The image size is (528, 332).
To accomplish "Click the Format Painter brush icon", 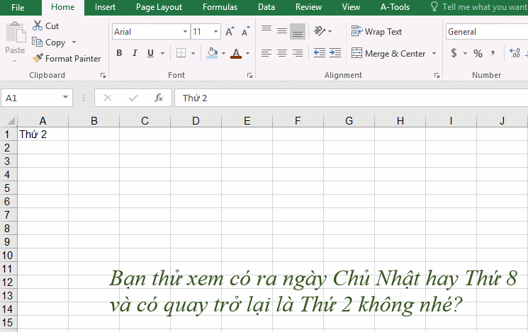I will (38, 59).
